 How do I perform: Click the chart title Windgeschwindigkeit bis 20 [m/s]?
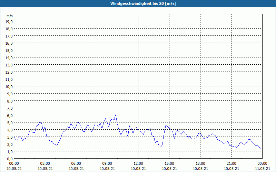(143, 3)
